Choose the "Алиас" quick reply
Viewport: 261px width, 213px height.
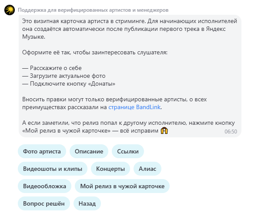(x=147, y=169)
